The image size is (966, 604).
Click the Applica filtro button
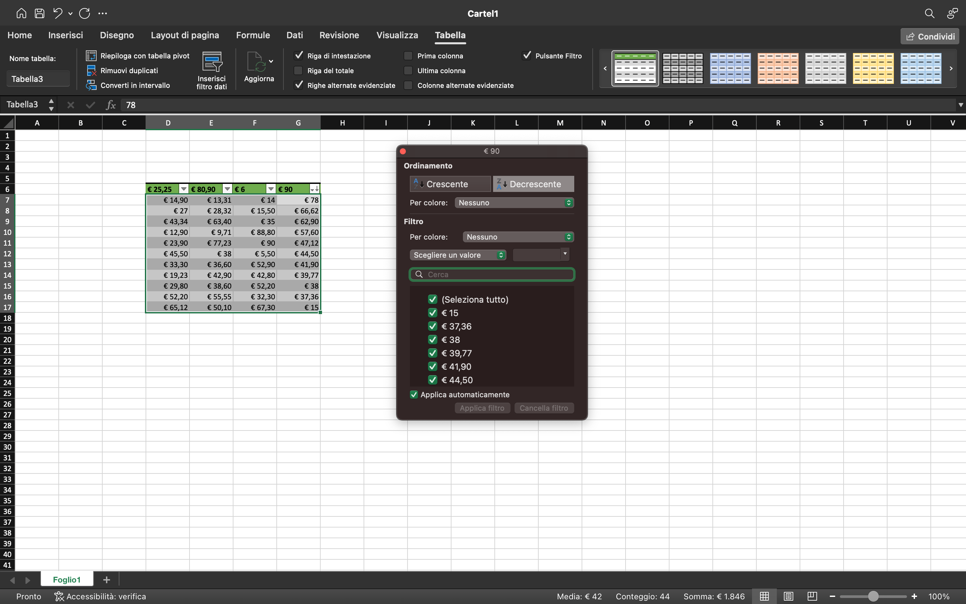coord(482,408)
